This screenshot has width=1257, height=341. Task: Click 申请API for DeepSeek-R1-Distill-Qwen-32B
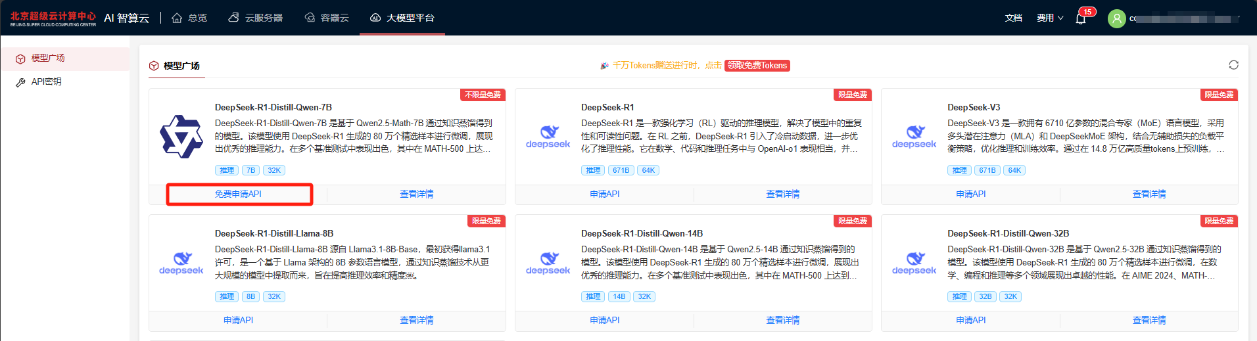coord(971,321)
